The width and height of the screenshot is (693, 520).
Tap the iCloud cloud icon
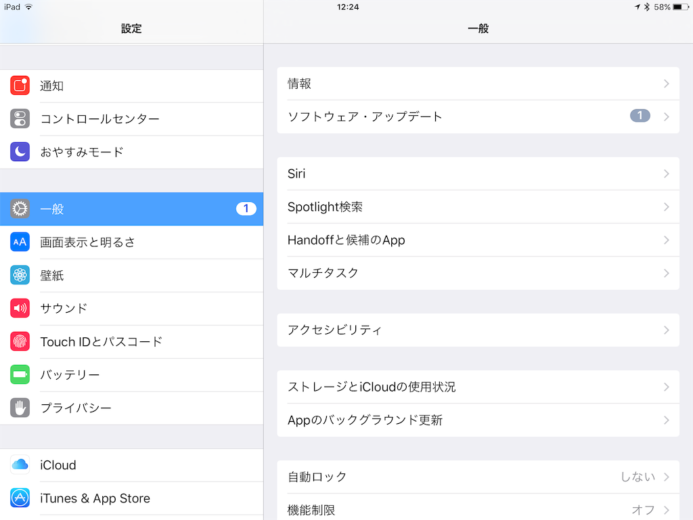pyautogui.click(x=20, y=464)
